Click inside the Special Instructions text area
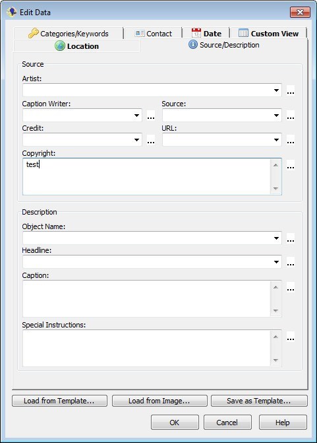The height and width of the screenshot is (443, 317). (x=146, y=348)
